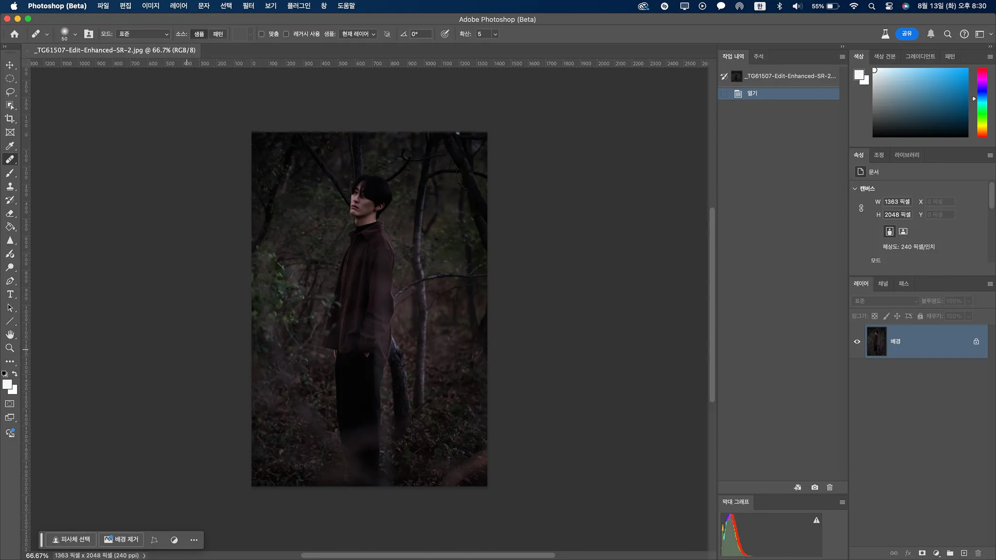Viewport: 996px width, 560px height.
Task: Open the 현재 레이어 sample dropdown
Action: 358,34
